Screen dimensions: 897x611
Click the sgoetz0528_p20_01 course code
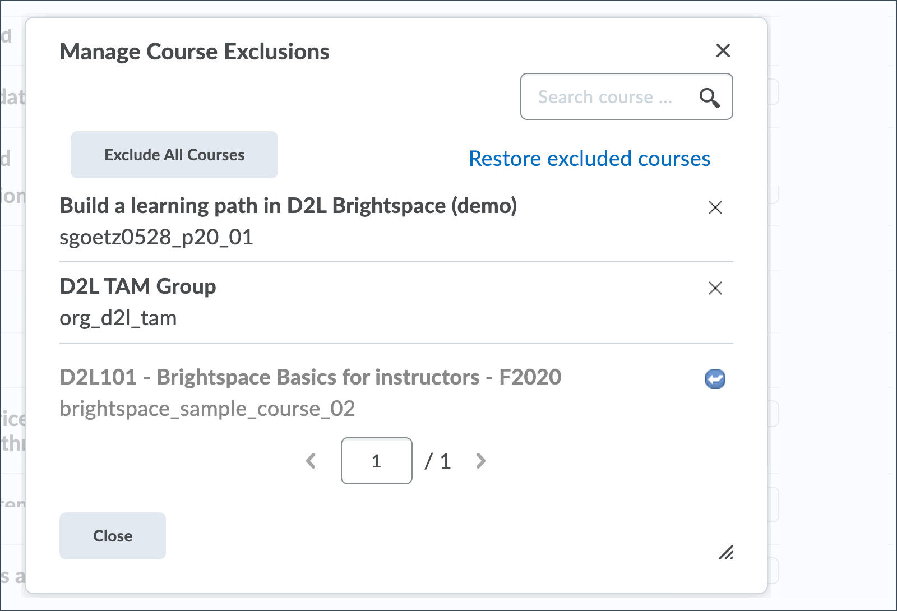pyautogui.click(x=156, y=237)
